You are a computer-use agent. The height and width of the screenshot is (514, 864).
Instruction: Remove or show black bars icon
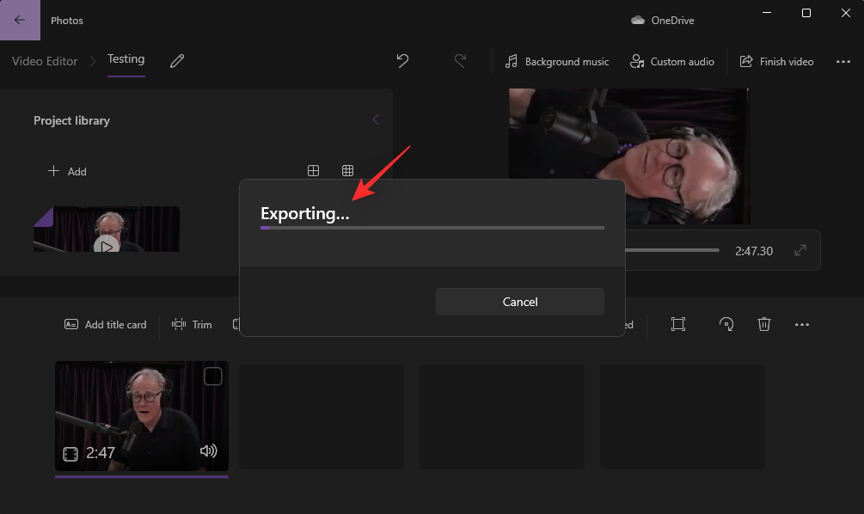click(678, 324)
